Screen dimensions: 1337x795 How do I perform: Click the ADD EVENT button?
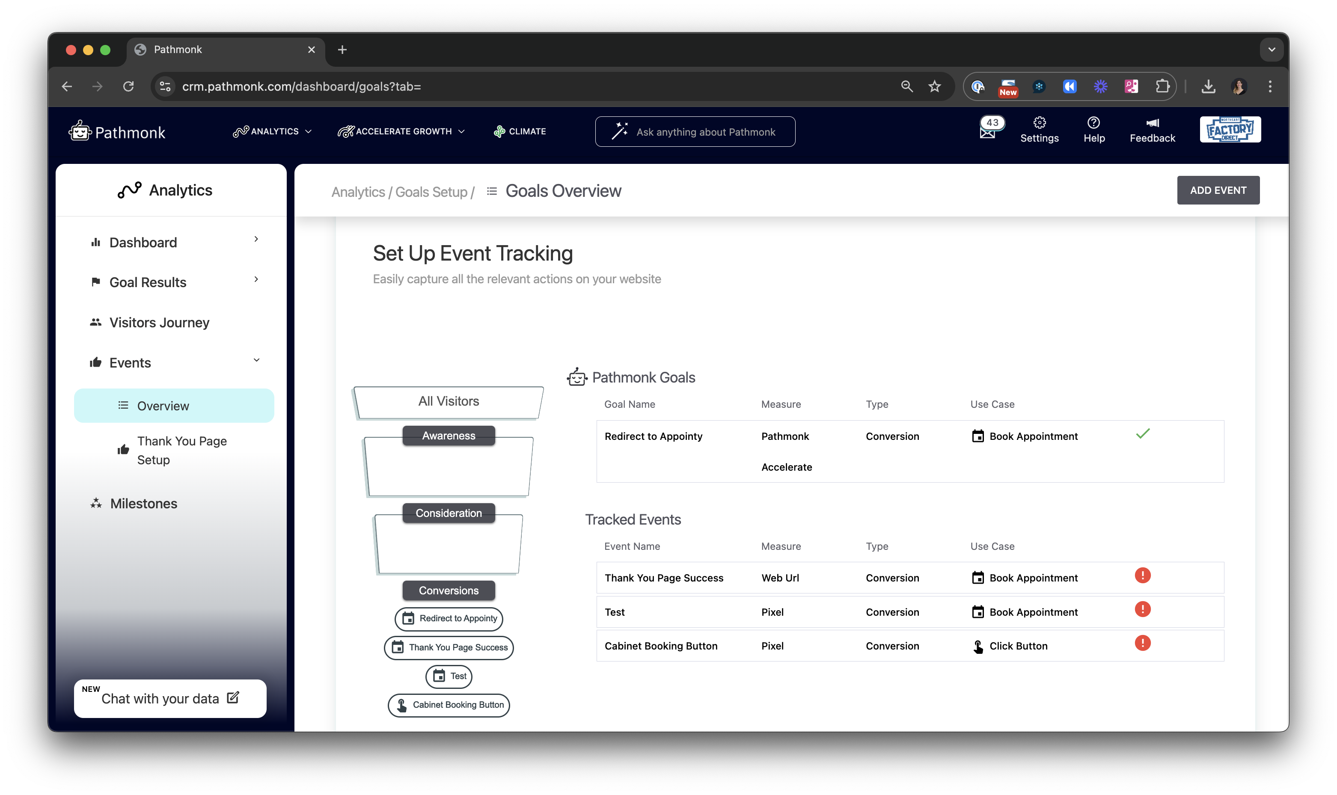(1218, 190)
